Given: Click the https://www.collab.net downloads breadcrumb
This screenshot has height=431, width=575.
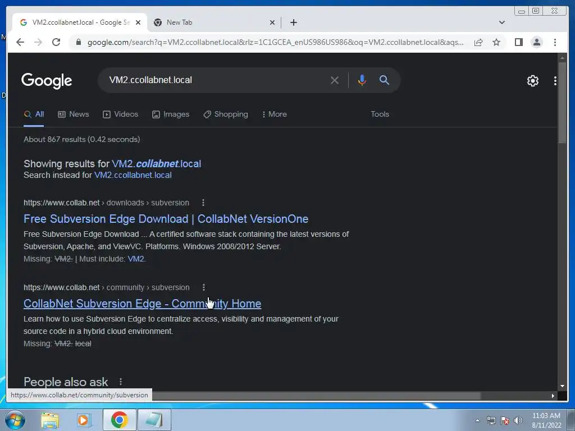Looking at the screenshot, I should tap(106, 203).
